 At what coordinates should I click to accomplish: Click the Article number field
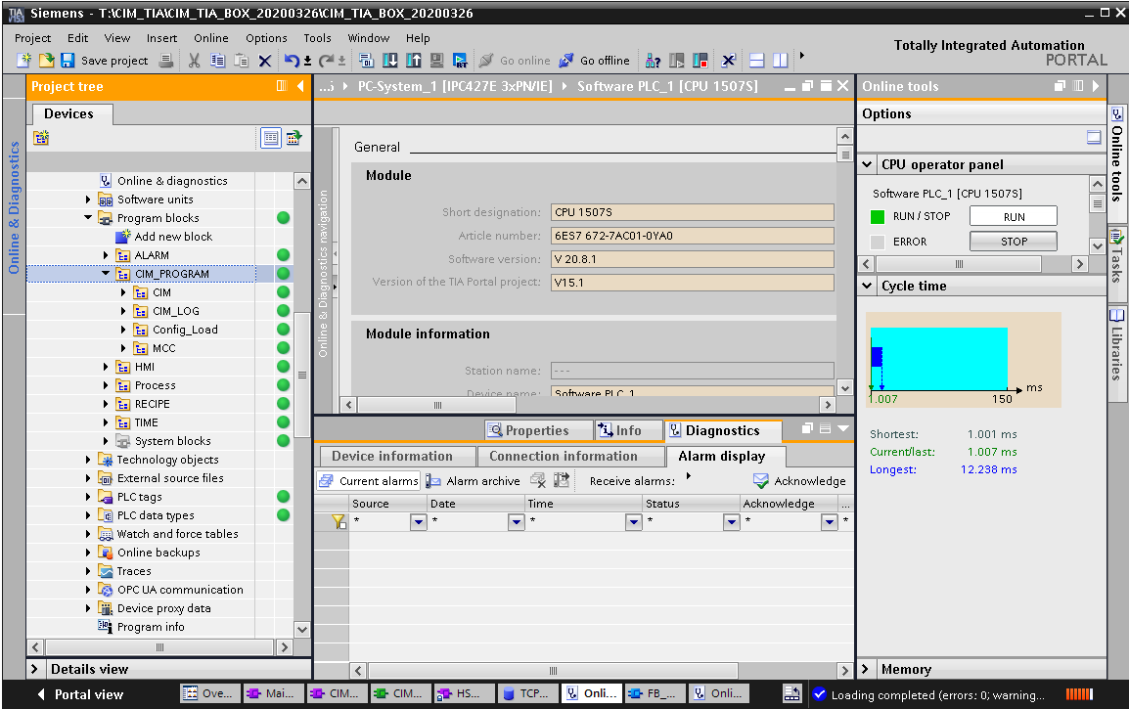[x=692, y=236]
